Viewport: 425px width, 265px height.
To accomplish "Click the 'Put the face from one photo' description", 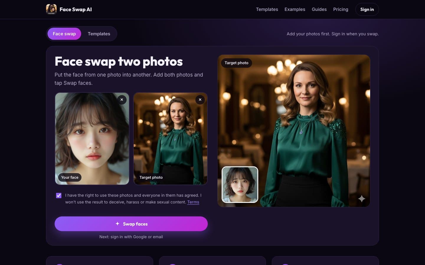I will click(129, 79).
